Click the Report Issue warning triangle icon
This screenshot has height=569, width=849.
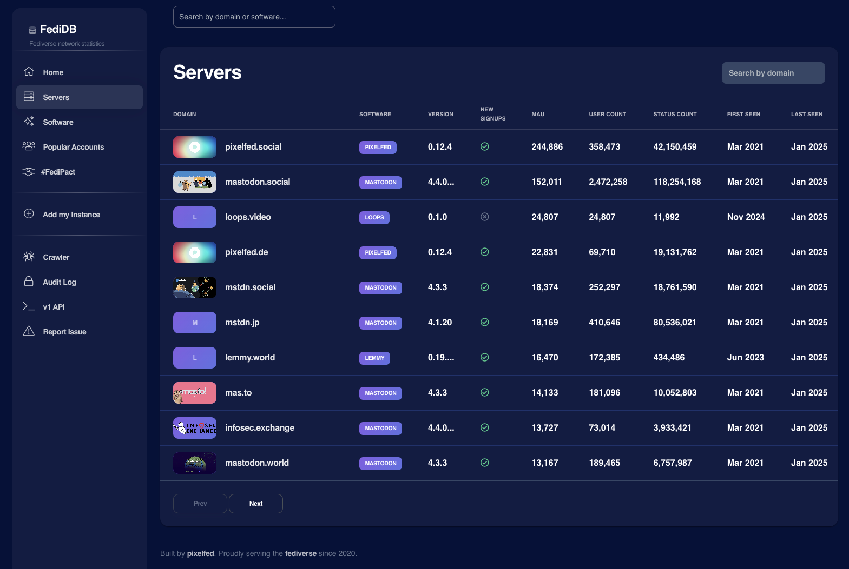tap(29, 331)
